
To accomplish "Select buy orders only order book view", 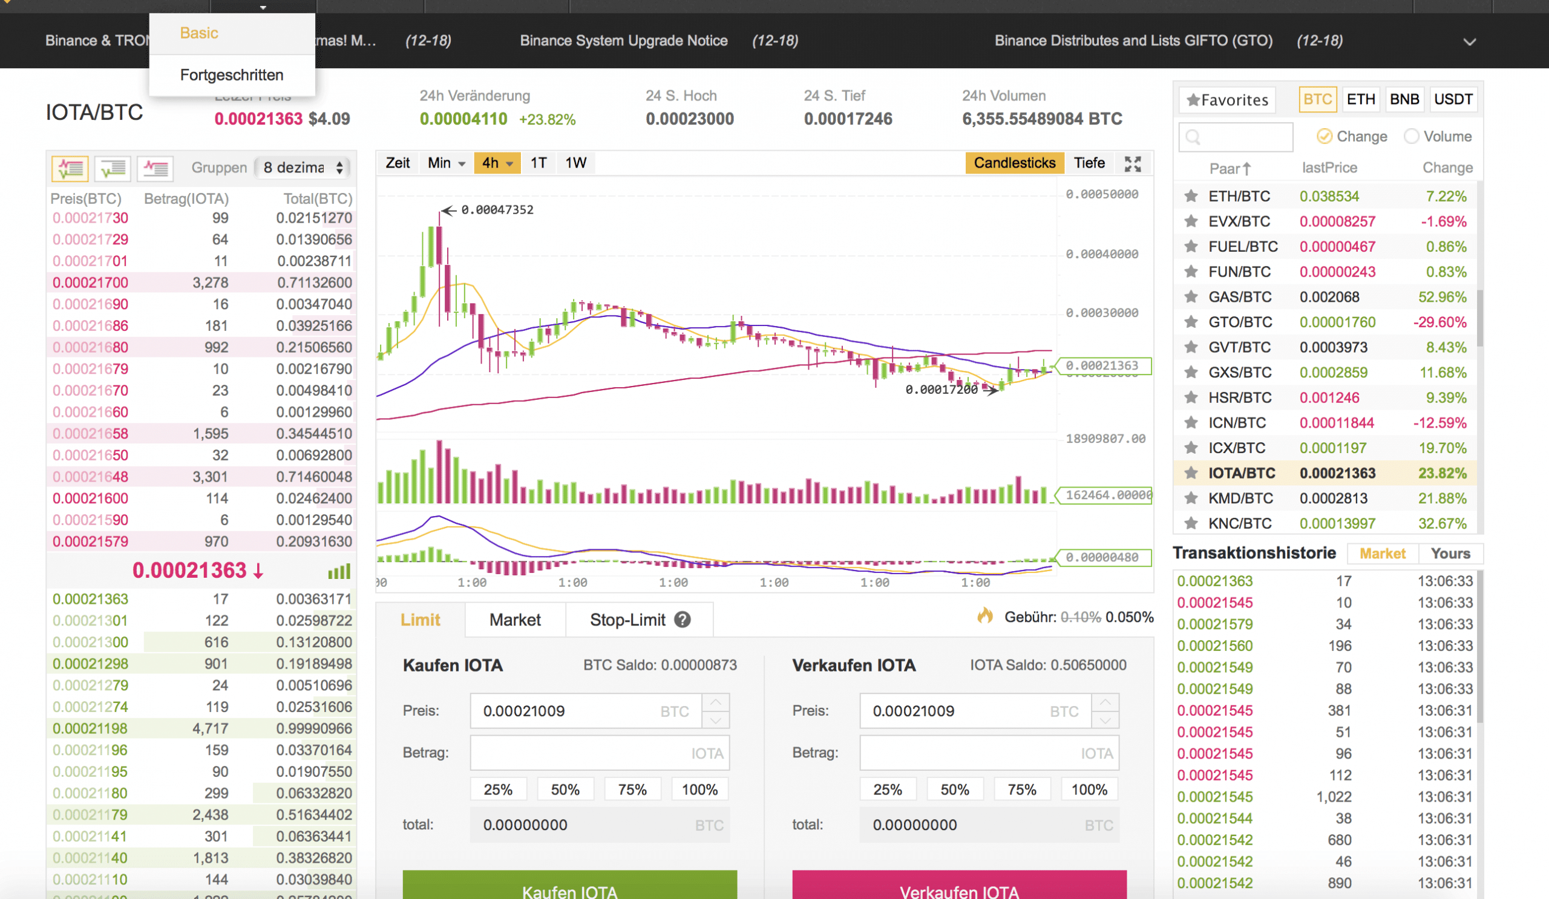I will pyautogui.click(x=113, y=168).
